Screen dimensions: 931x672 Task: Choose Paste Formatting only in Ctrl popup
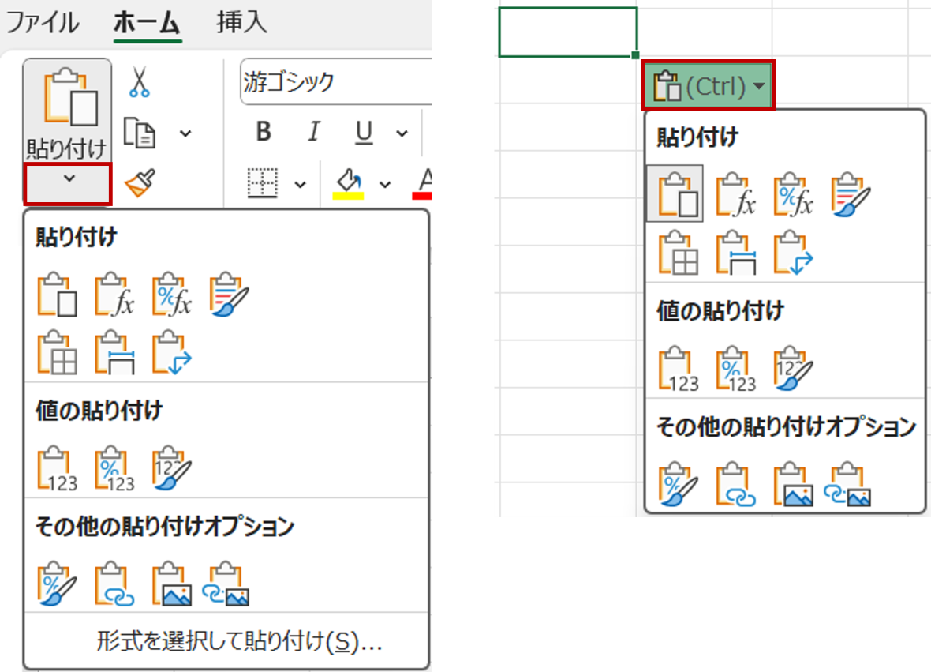point(679,483)
